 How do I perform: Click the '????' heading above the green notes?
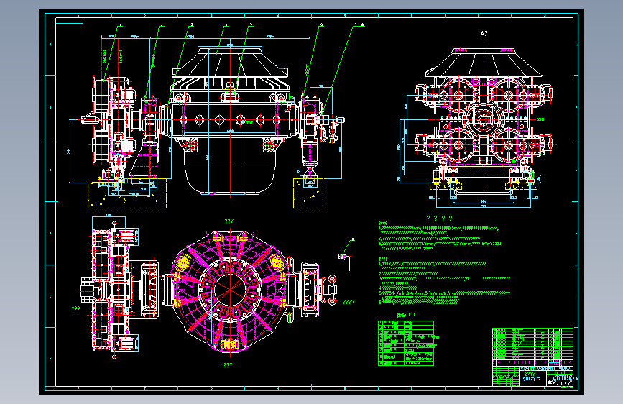(x=440, y=218)
